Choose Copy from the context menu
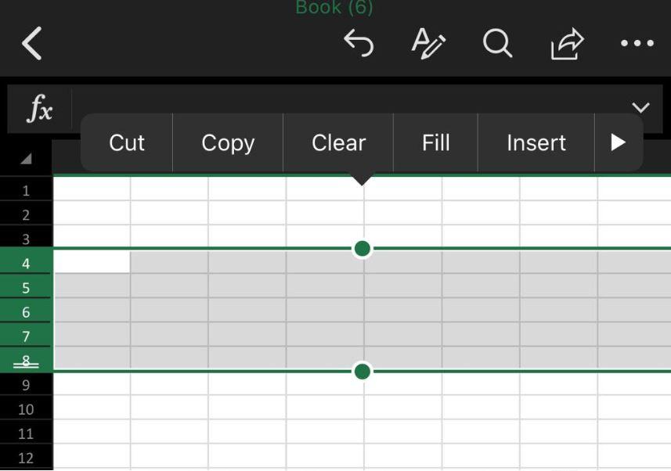 tap(228, 142)
